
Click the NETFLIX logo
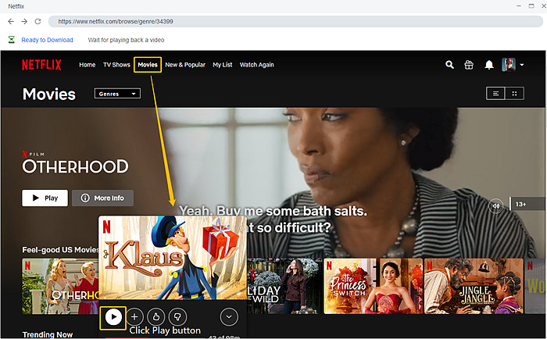point(41,65)
